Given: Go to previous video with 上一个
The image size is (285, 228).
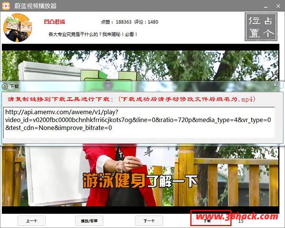Looking at the screenshot, I should 32,221.
